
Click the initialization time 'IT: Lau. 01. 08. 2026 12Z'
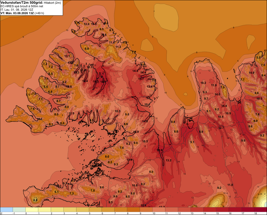tap(17, 10)
